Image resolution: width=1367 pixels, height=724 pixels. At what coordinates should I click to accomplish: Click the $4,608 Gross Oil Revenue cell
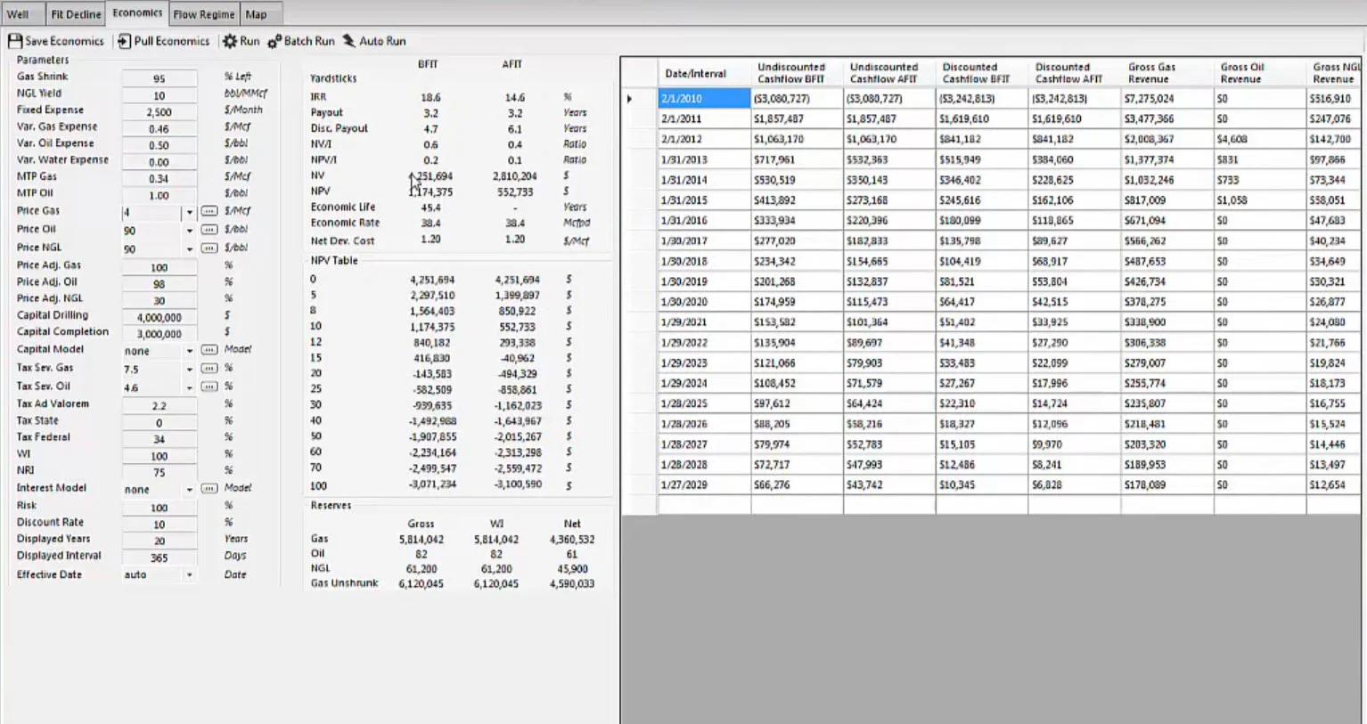tap(1259, 139)
